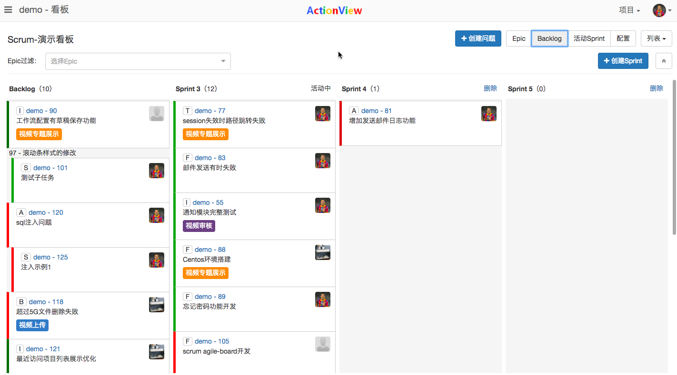
Task: Open issue link demo - 101
Action: (x=50, y=168)
